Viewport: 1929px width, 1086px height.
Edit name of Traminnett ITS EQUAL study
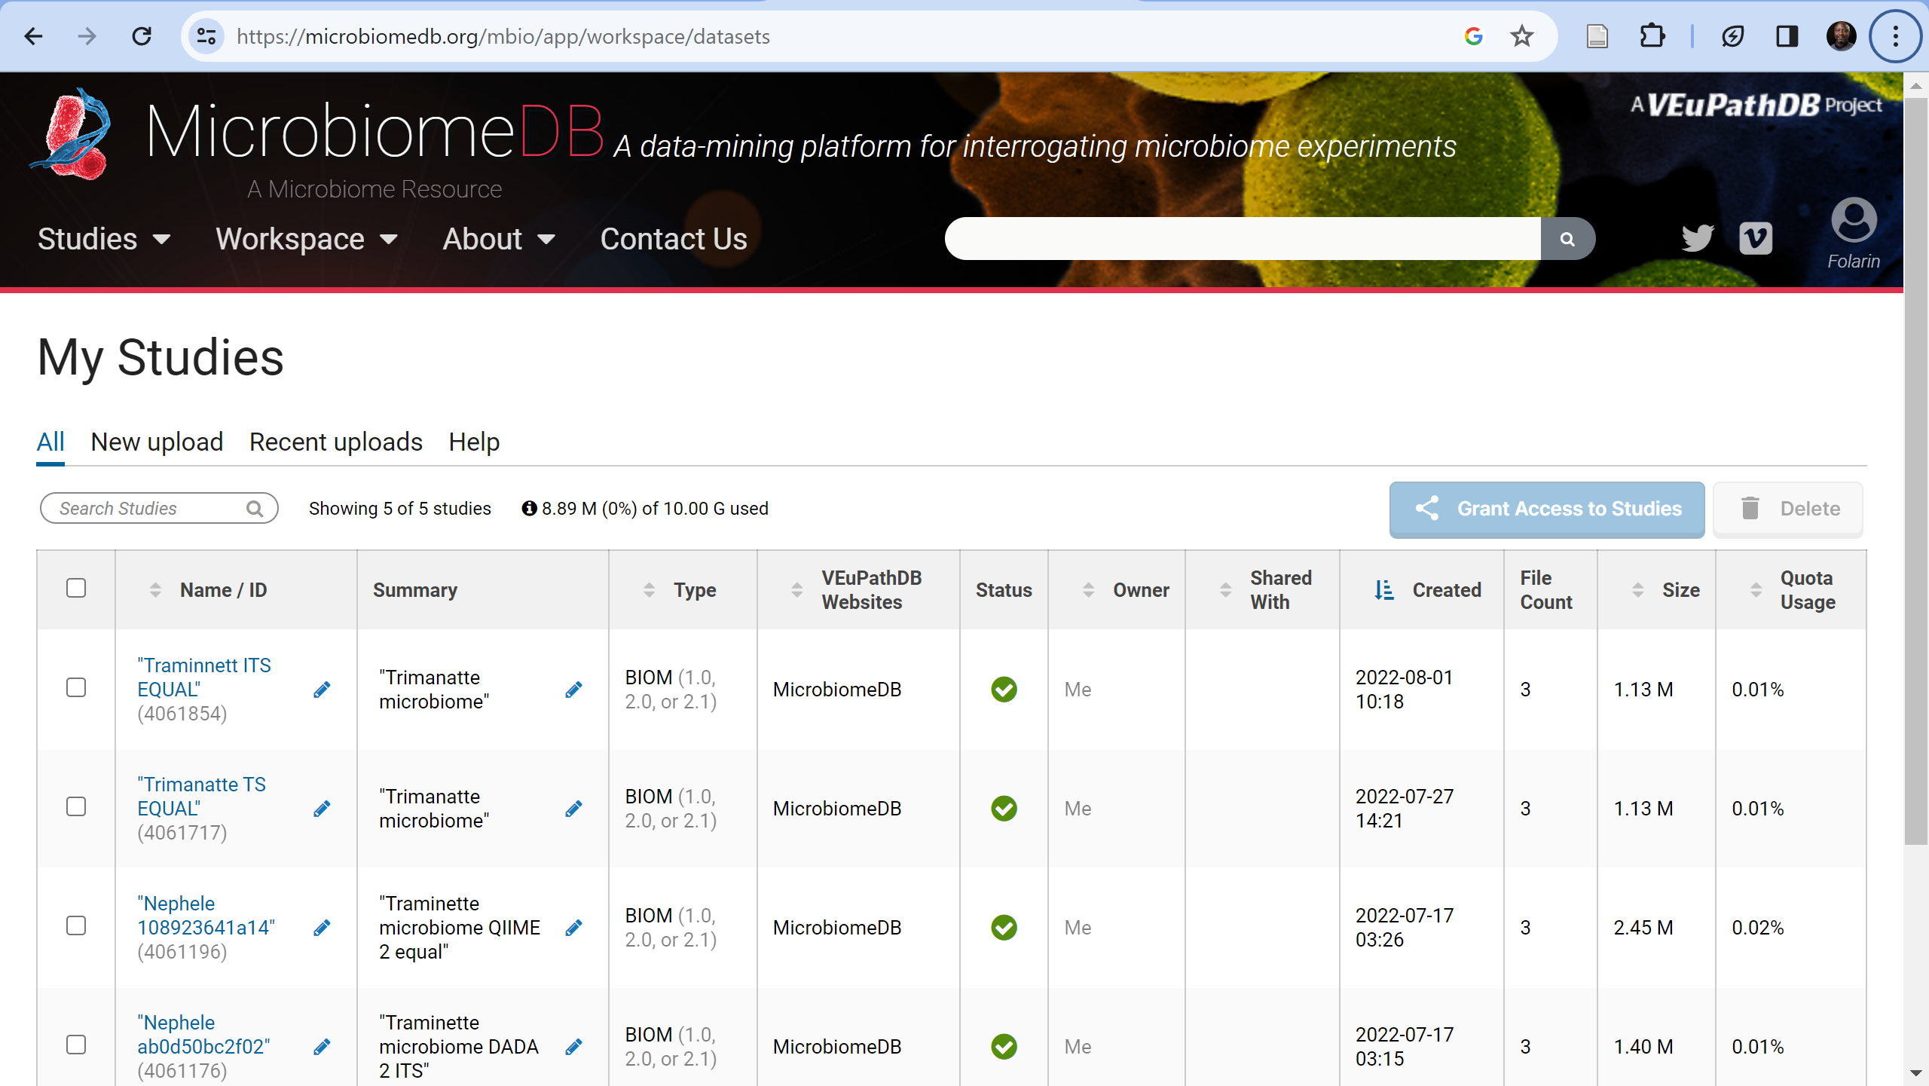click(322, 690)
